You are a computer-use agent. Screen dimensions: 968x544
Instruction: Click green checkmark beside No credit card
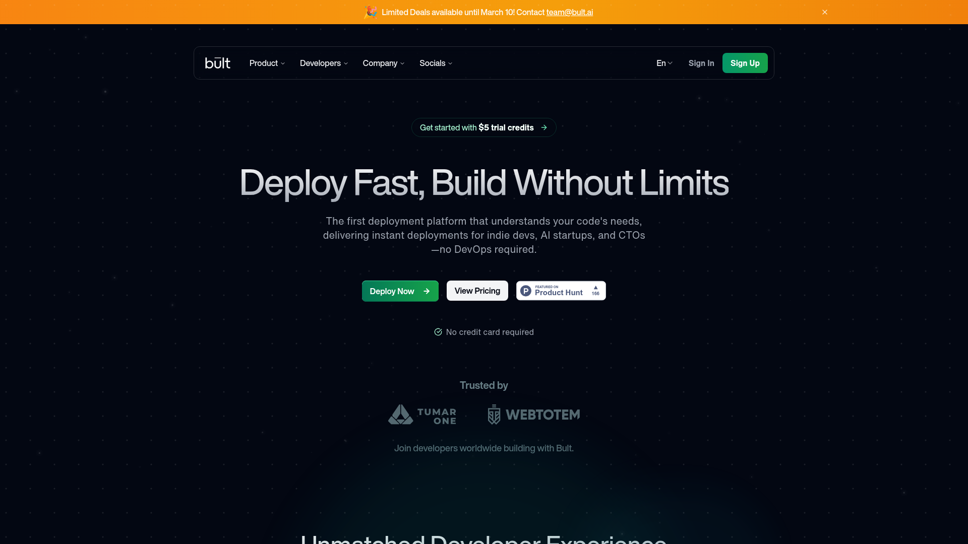tap(438, 332)
